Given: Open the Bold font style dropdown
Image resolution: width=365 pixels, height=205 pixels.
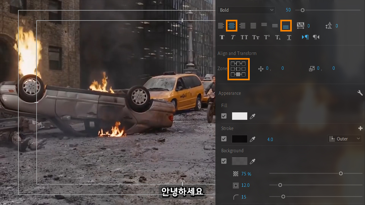Looking at the screenshot, I should pos(246,10).
